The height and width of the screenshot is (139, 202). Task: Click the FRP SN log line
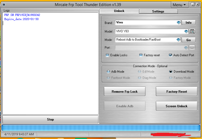[x=22, y=15]
